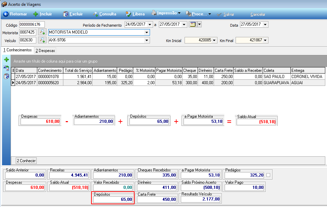Click the highlighted Depósitos 65,00 bottom field
The image size is (327, 207).
point(113,199)
